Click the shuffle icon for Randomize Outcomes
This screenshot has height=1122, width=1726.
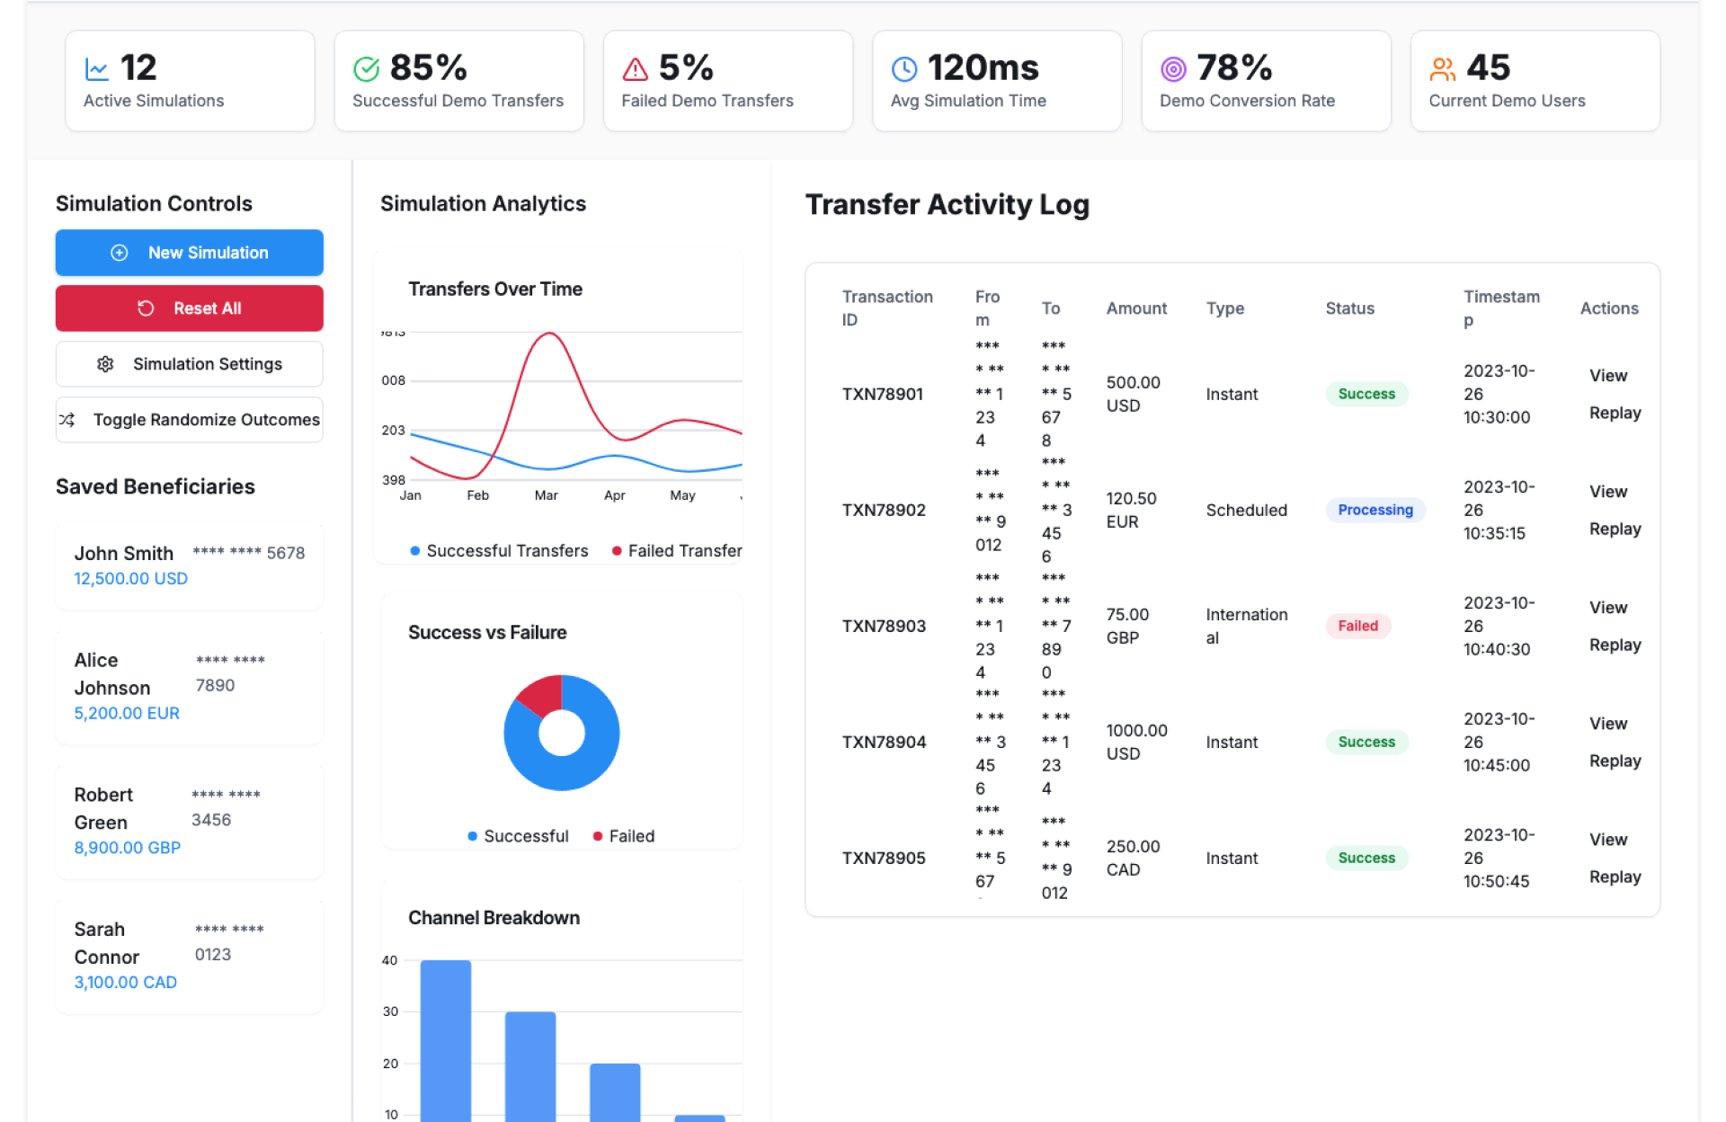click(x=67, y=420)
